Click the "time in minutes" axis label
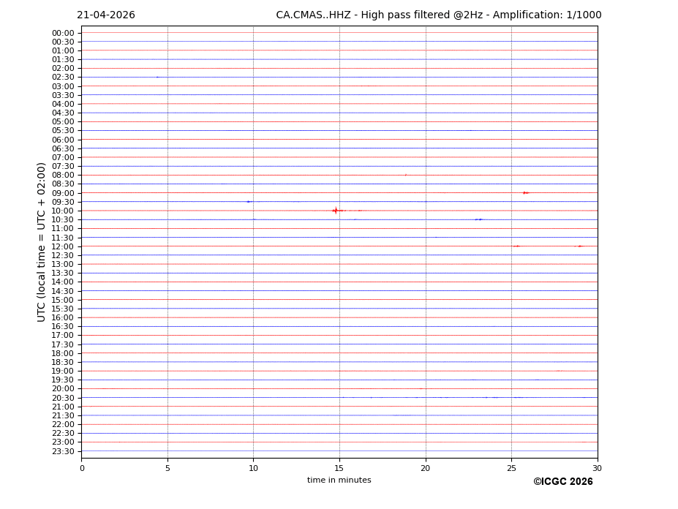Screen dimensions: 678x509 tap(339, 480)
